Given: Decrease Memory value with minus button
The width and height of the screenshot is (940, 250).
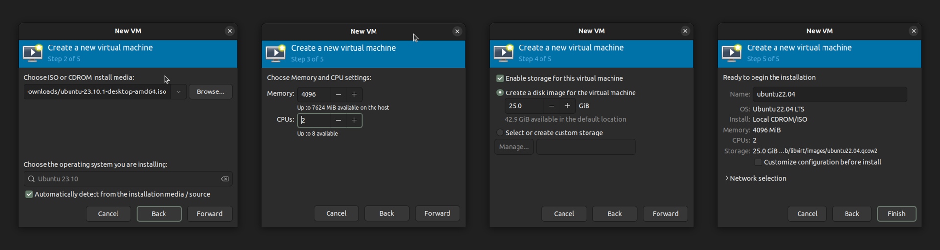Looking at the screenshot, I should pyautogui.click(x=338, y=94).
